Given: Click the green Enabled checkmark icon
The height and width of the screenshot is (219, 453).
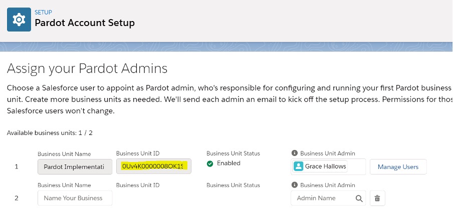Looking at the screenshot, I should pyautogui.click(x=210, y=163).
